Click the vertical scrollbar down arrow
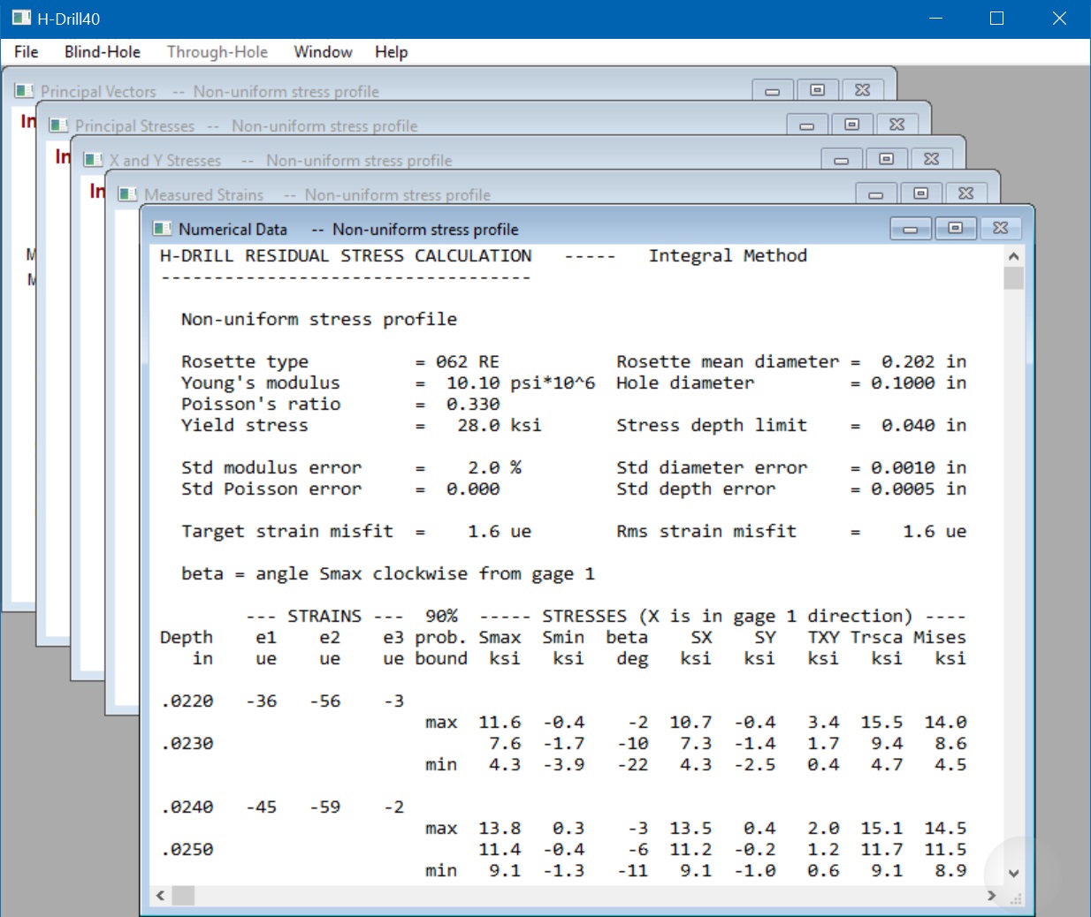 1014,873
